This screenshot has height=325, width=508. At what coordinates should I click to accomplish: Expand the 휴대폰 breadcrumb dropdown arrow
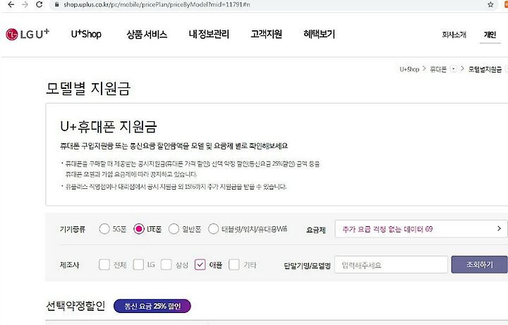(x=454, y=69)
